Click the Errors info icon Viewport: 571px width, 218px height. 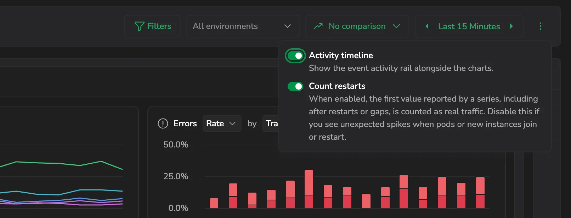(x=163, y=123)
